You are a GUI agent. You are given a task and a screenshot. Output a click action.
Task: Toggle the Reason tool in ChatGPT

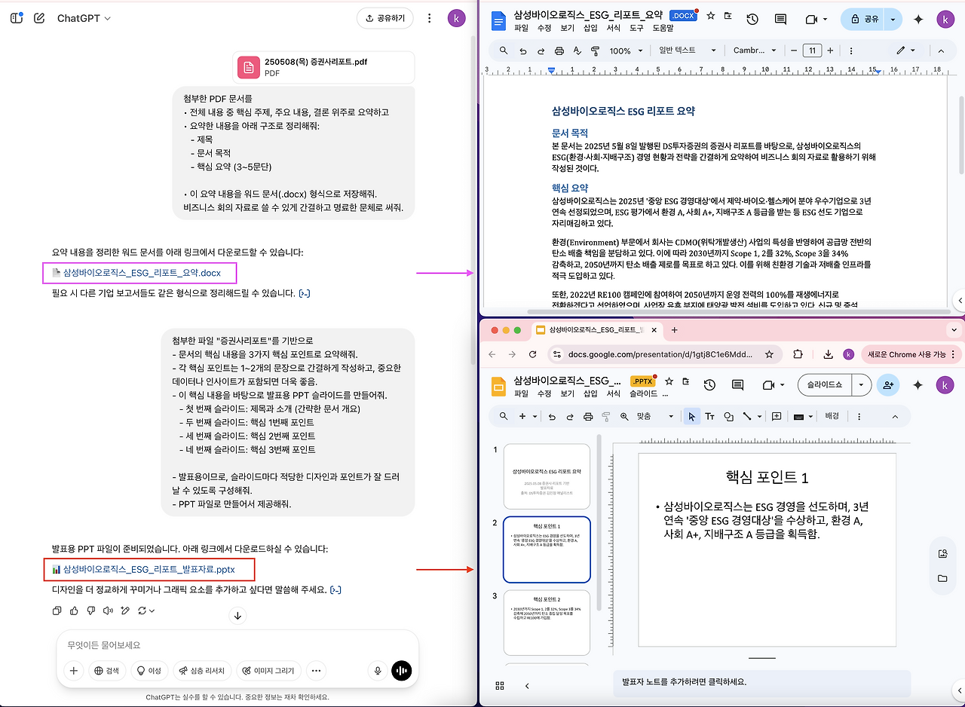tap(149, 671)
